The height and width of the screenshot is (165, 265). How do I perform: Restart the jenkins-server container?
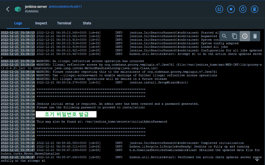tap(243, 9)
